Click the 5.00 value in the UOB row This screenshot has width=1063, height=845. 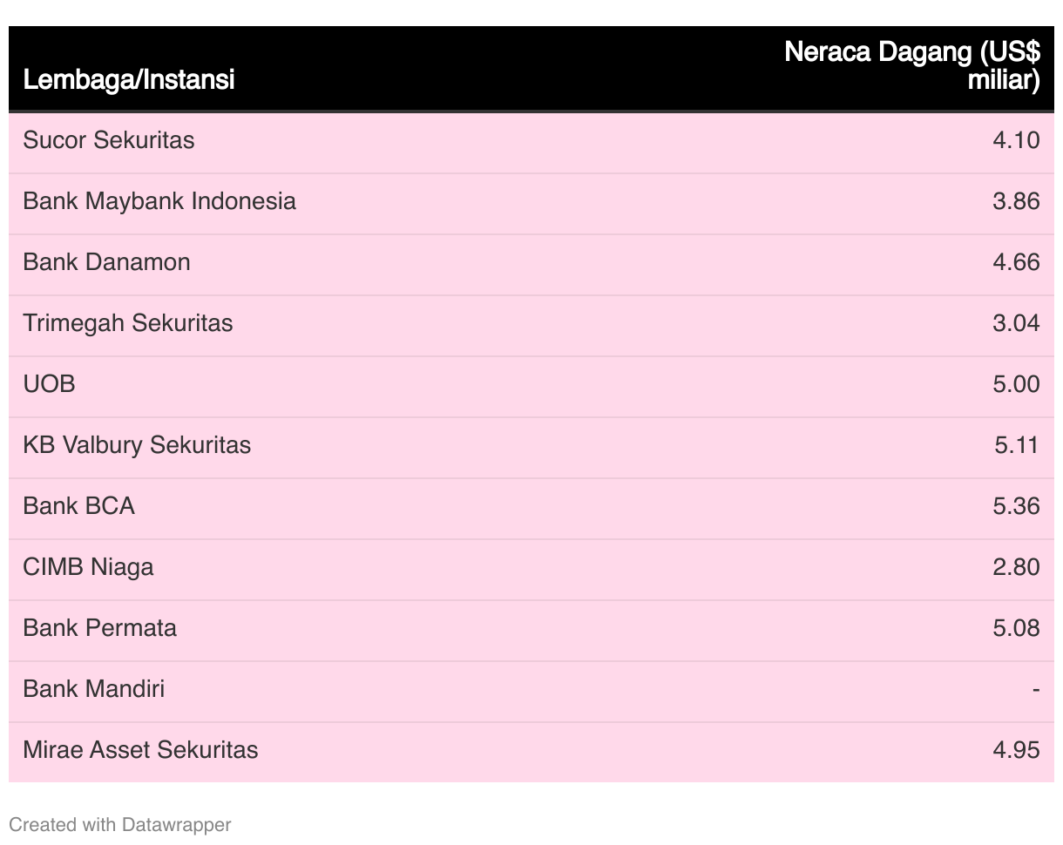(x=1016, y=384)
